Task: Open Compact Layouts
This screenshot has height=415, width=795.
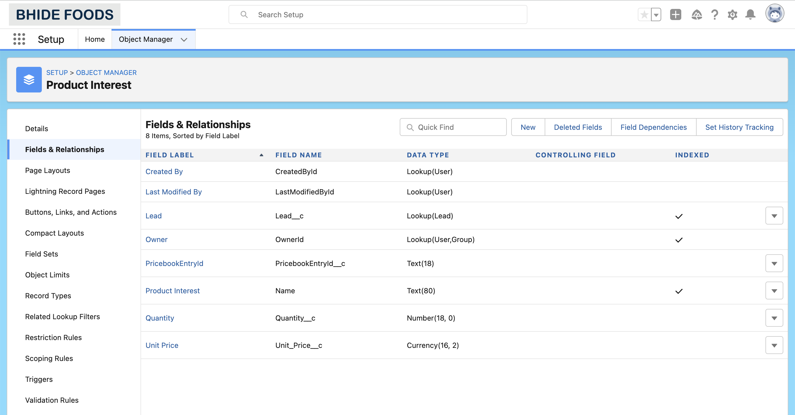Action: 54,233
